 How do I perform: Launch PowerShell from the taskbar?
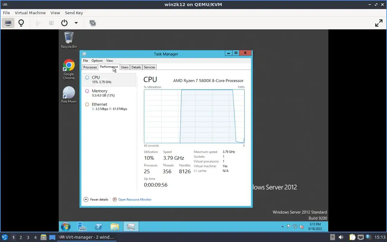click(x=98, y=226)
